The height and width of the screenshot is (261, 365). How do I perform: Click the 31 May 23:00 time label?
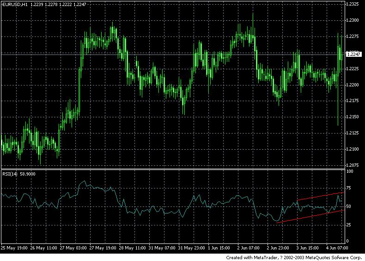pyautogui.click(x=192, y=248)
